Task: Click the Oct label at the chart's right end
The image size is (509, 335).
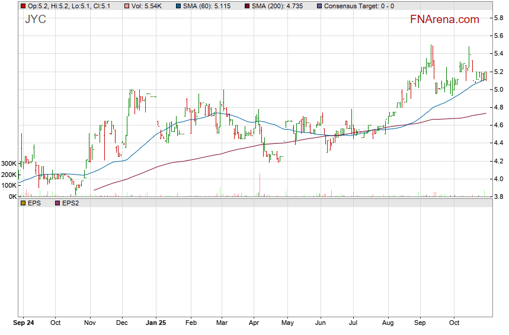Action: [x=454, y=323]
